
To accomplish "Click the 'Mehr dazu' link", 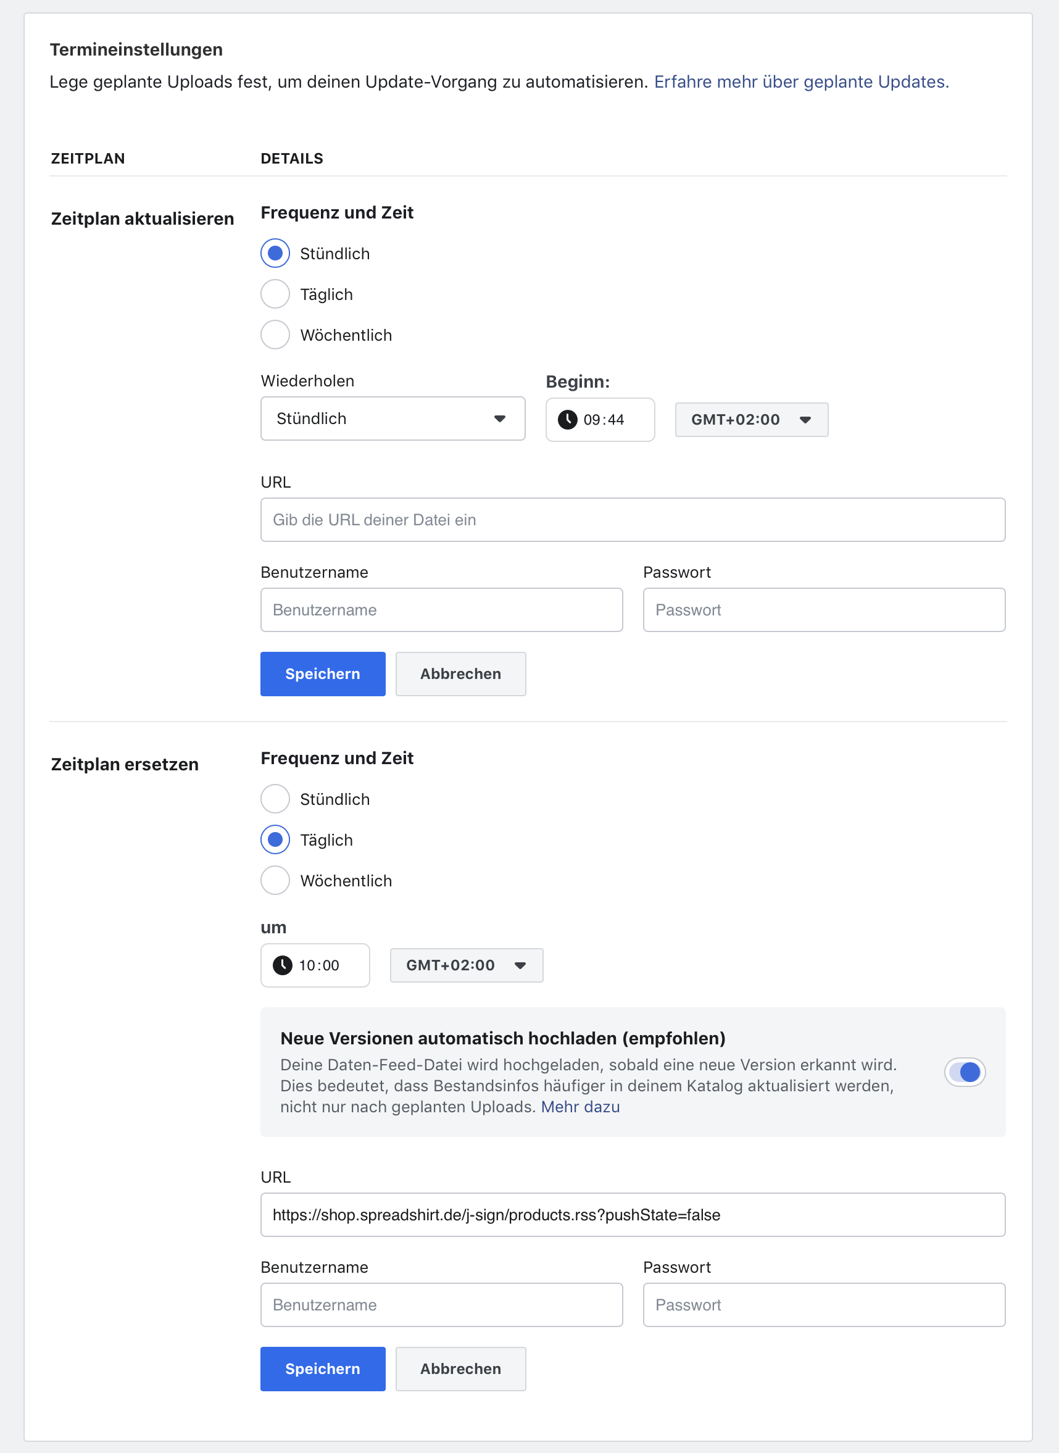I will point(579,1107).
